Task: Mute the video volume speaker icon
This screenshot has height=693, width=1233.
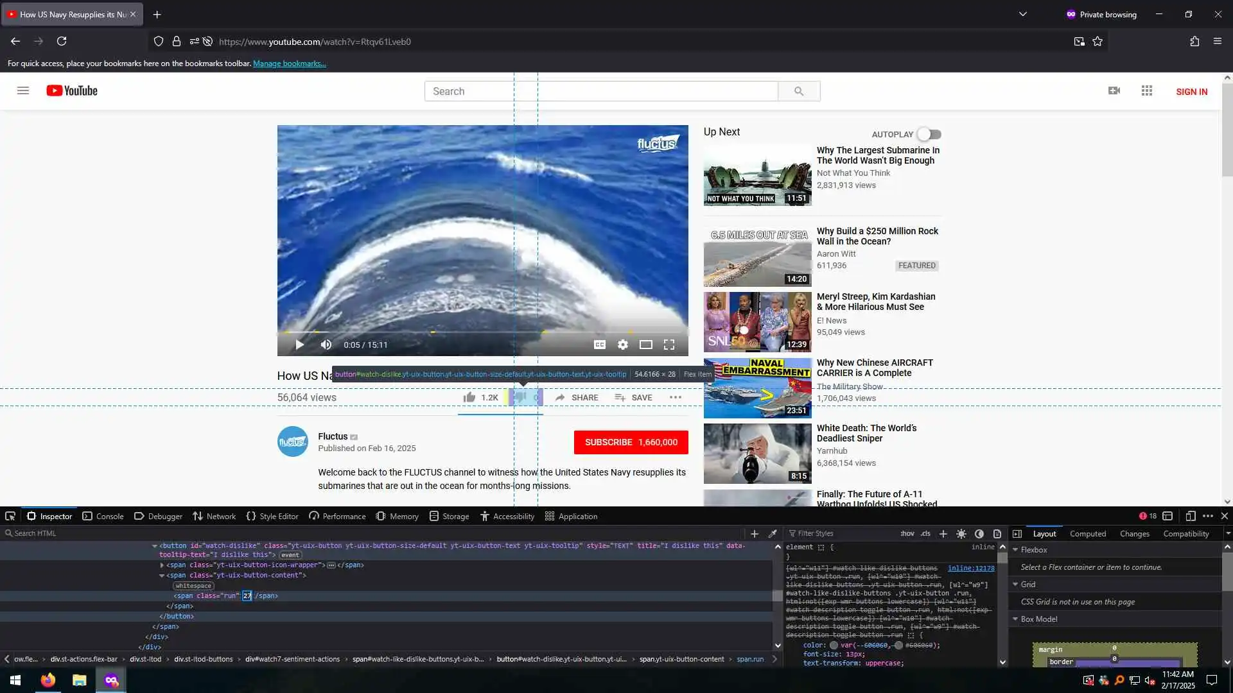Action: point(326,345)
